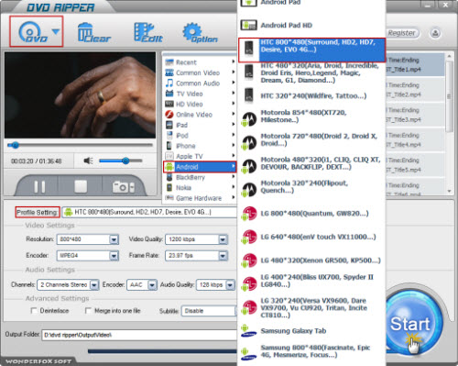
Task: Pause the video preview
Action: pos(39,186)
